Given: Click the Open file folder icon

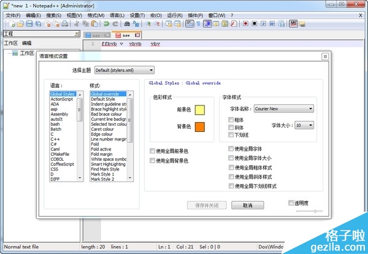Looking at the screenshot, I should coord(19,24).
